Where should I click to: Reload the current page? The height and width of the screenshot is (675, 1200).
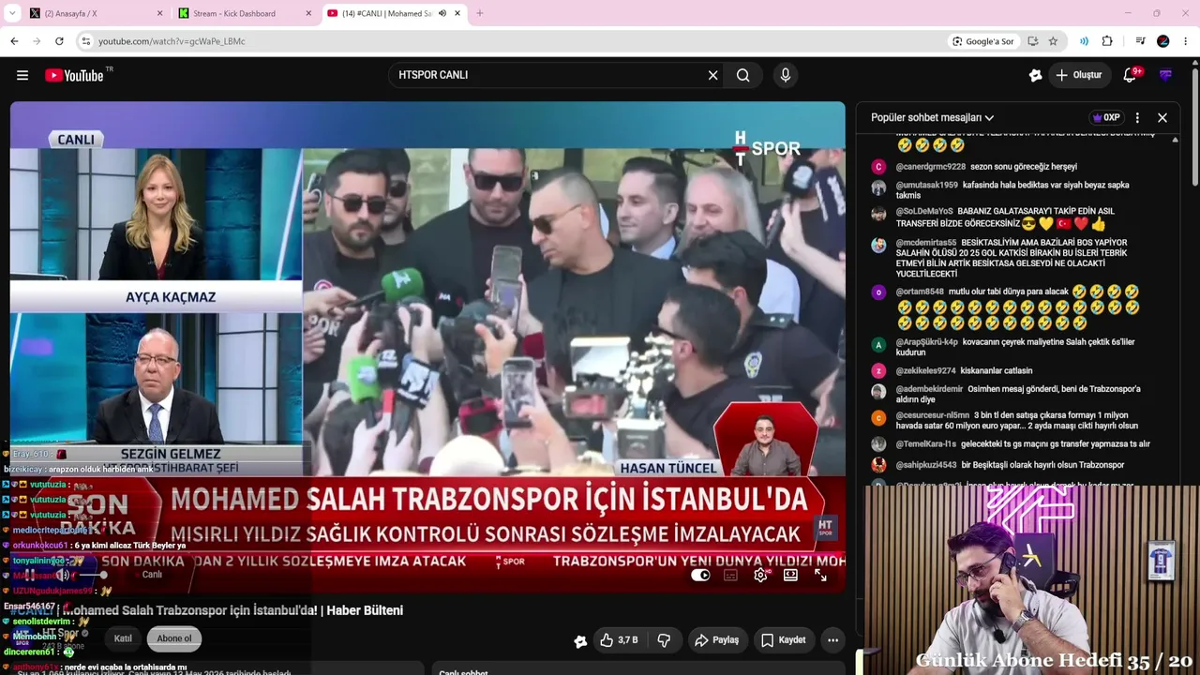click(59, 41)
